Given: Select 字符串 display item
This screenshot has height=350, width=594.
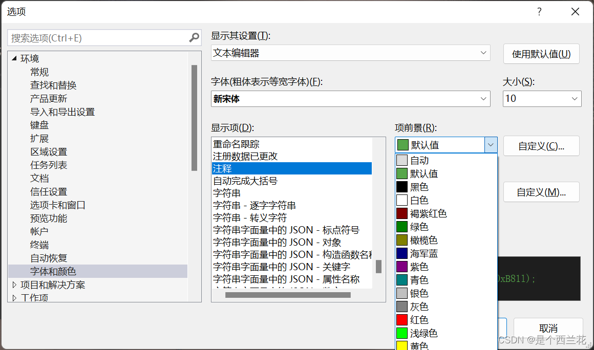Looking at the screenshot, I should click(292, 193).
